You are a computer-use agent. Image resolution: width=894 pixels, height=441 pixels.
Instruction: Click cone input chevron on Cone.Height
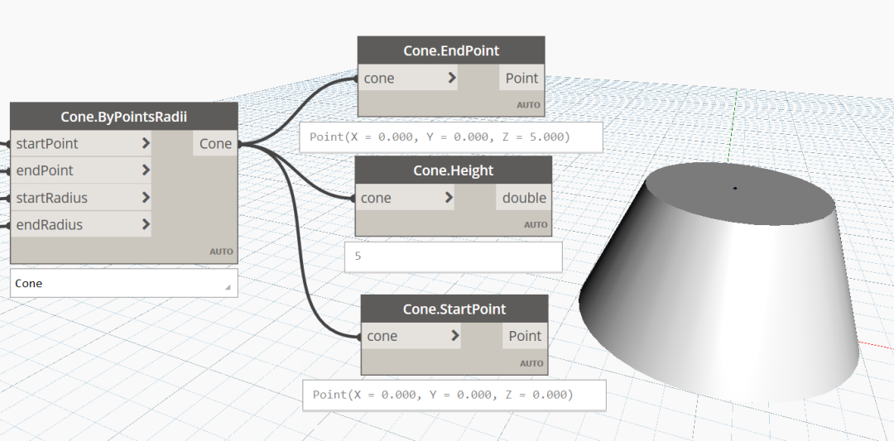449,198
